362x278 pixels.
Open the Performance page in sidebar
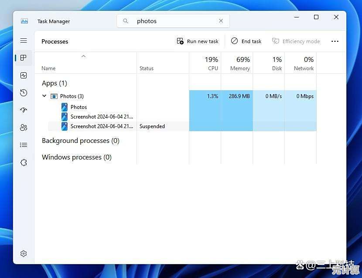(x=24, y=75)
